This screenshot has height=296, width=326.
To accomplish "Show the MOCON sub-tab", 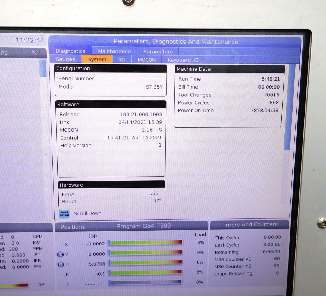I will click(147, 60).
